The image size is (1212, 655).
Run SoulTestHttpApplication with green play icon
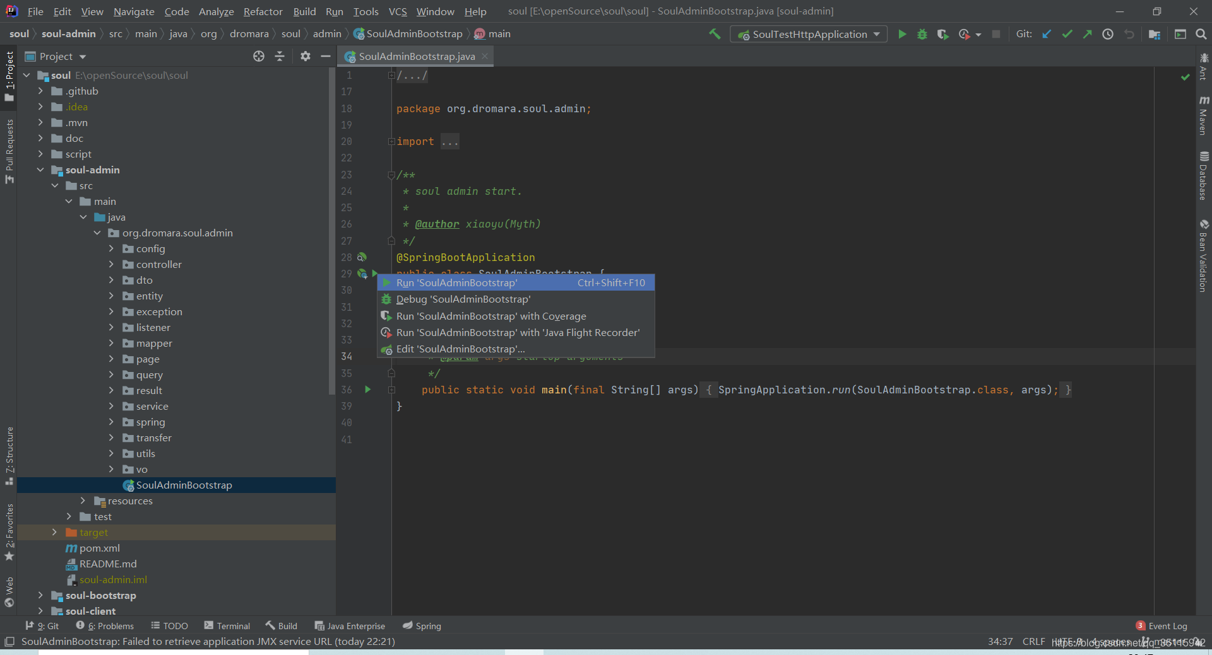902,34
